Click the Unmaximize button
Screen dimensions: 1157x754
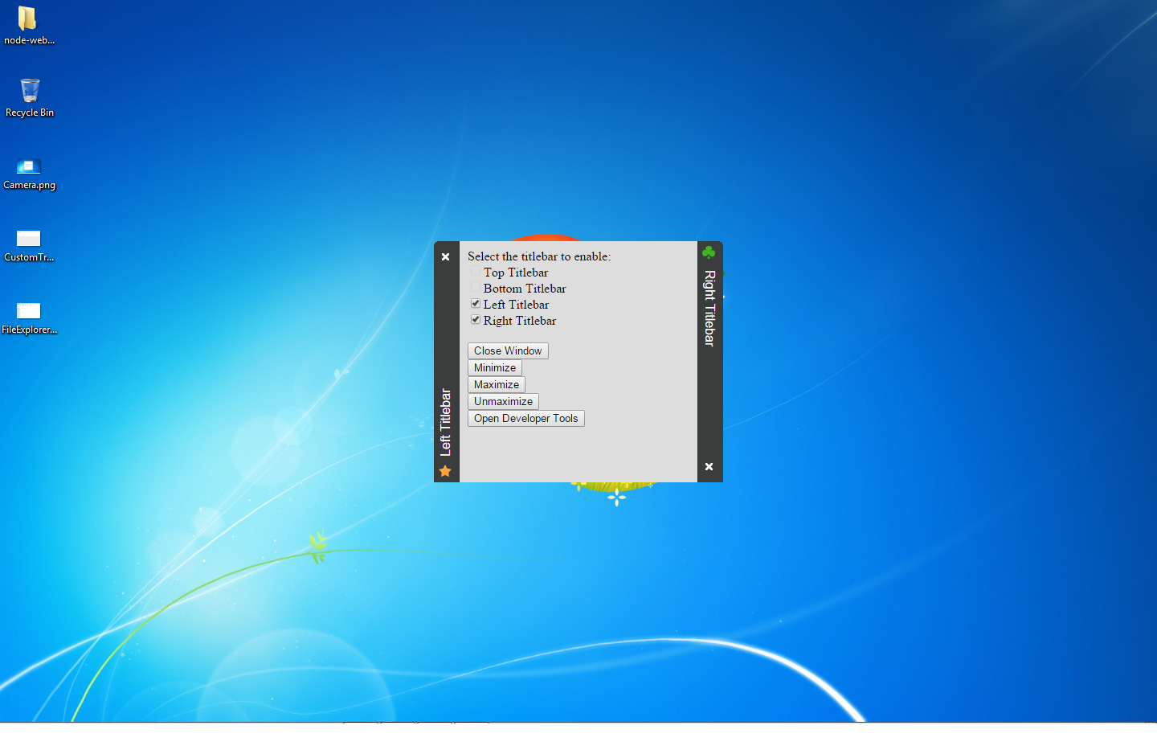tap(503, 402)
